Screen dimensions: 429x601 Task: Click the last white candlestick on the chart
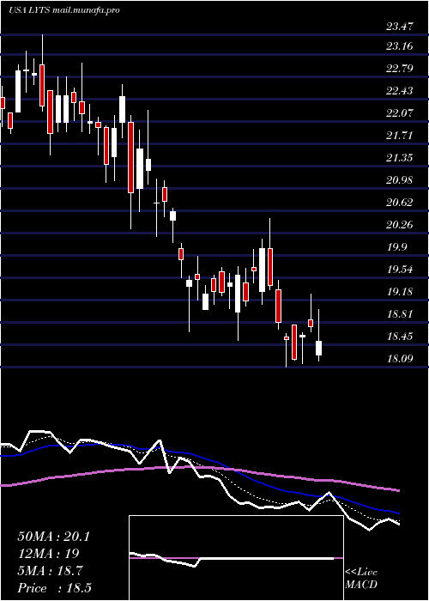pos(318,348)
